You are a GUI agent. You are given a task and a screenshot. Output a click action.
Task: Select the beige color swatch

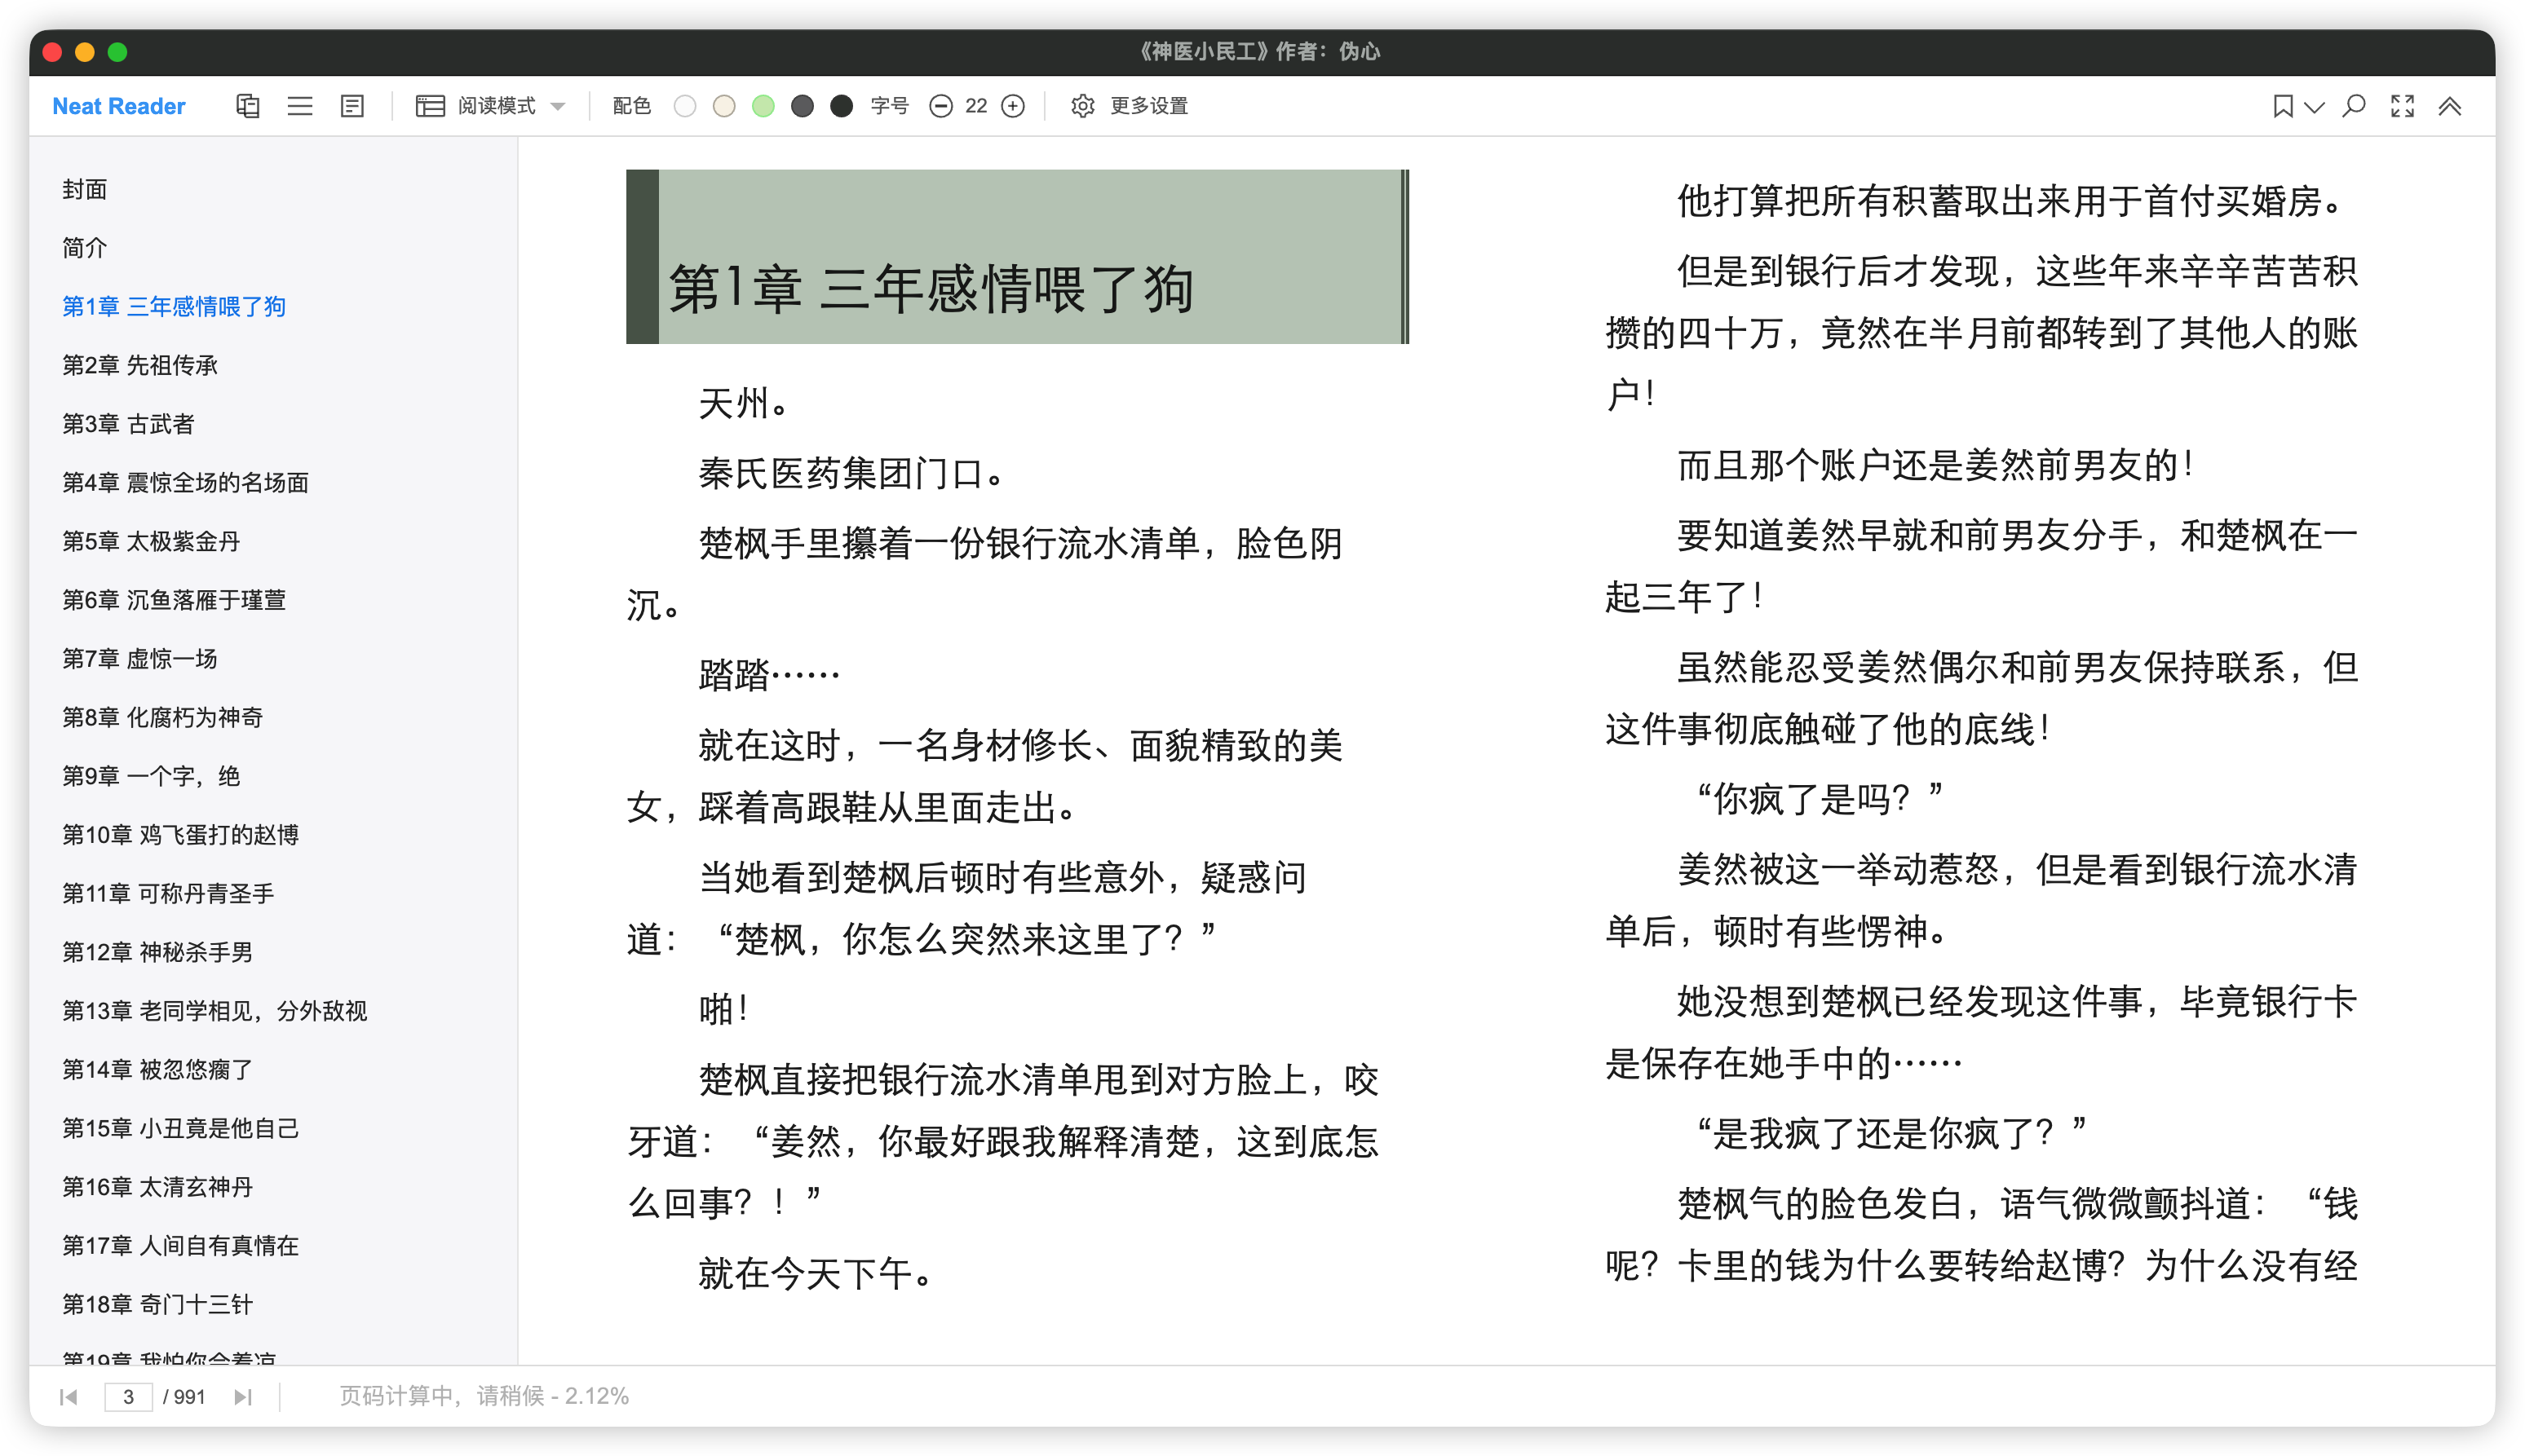(x=723, y=106)
